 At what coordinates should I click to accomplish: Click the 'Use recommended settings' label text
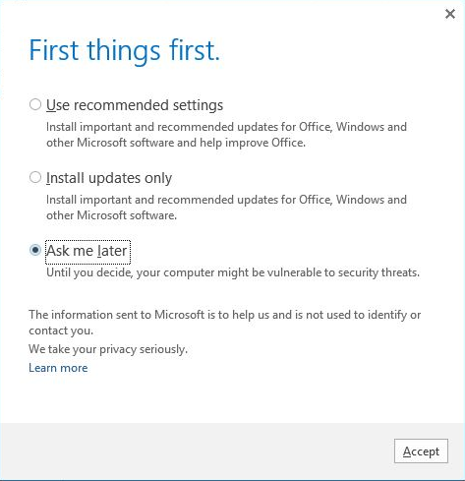tap(135, 105)
